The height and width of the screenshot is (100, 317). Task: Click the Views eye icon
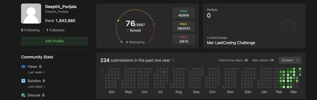click(x=23, y=67)
